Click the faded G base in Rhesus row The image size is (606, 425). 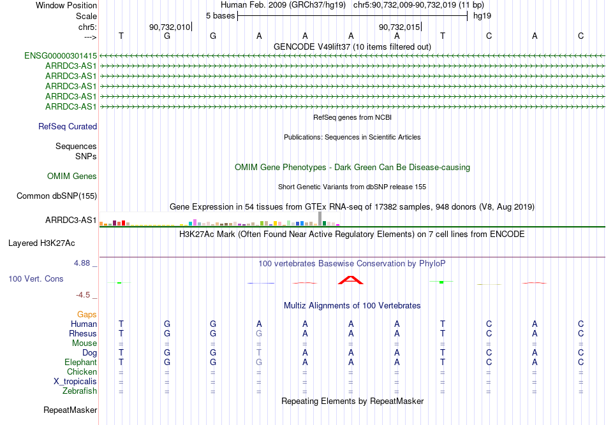coord(259,333)
